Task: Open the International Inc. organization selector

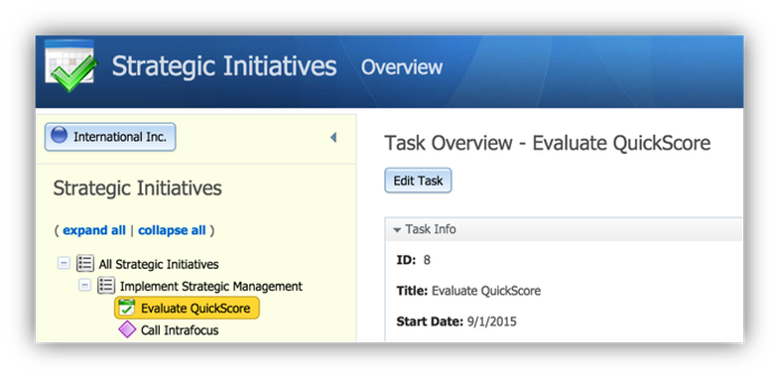Action: pos(110,137)
